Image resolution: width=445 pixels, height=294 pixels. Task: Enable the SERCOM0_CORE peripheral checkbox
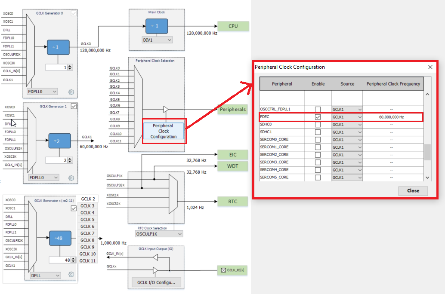318,140
